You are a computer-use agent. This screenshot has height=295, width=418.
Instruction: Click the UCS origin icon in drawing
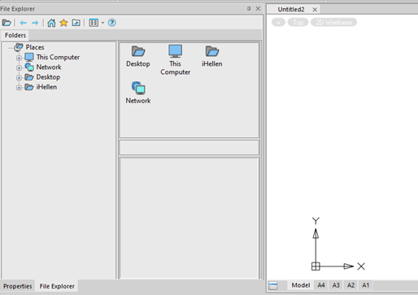click(316, 267)
